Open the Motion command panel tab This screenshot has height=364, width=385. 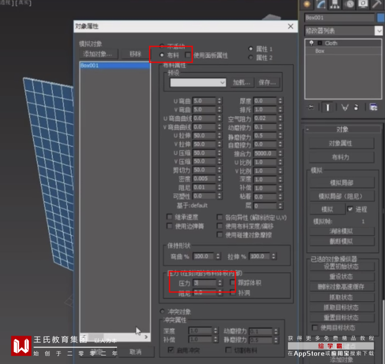click(x=349, y=3)
